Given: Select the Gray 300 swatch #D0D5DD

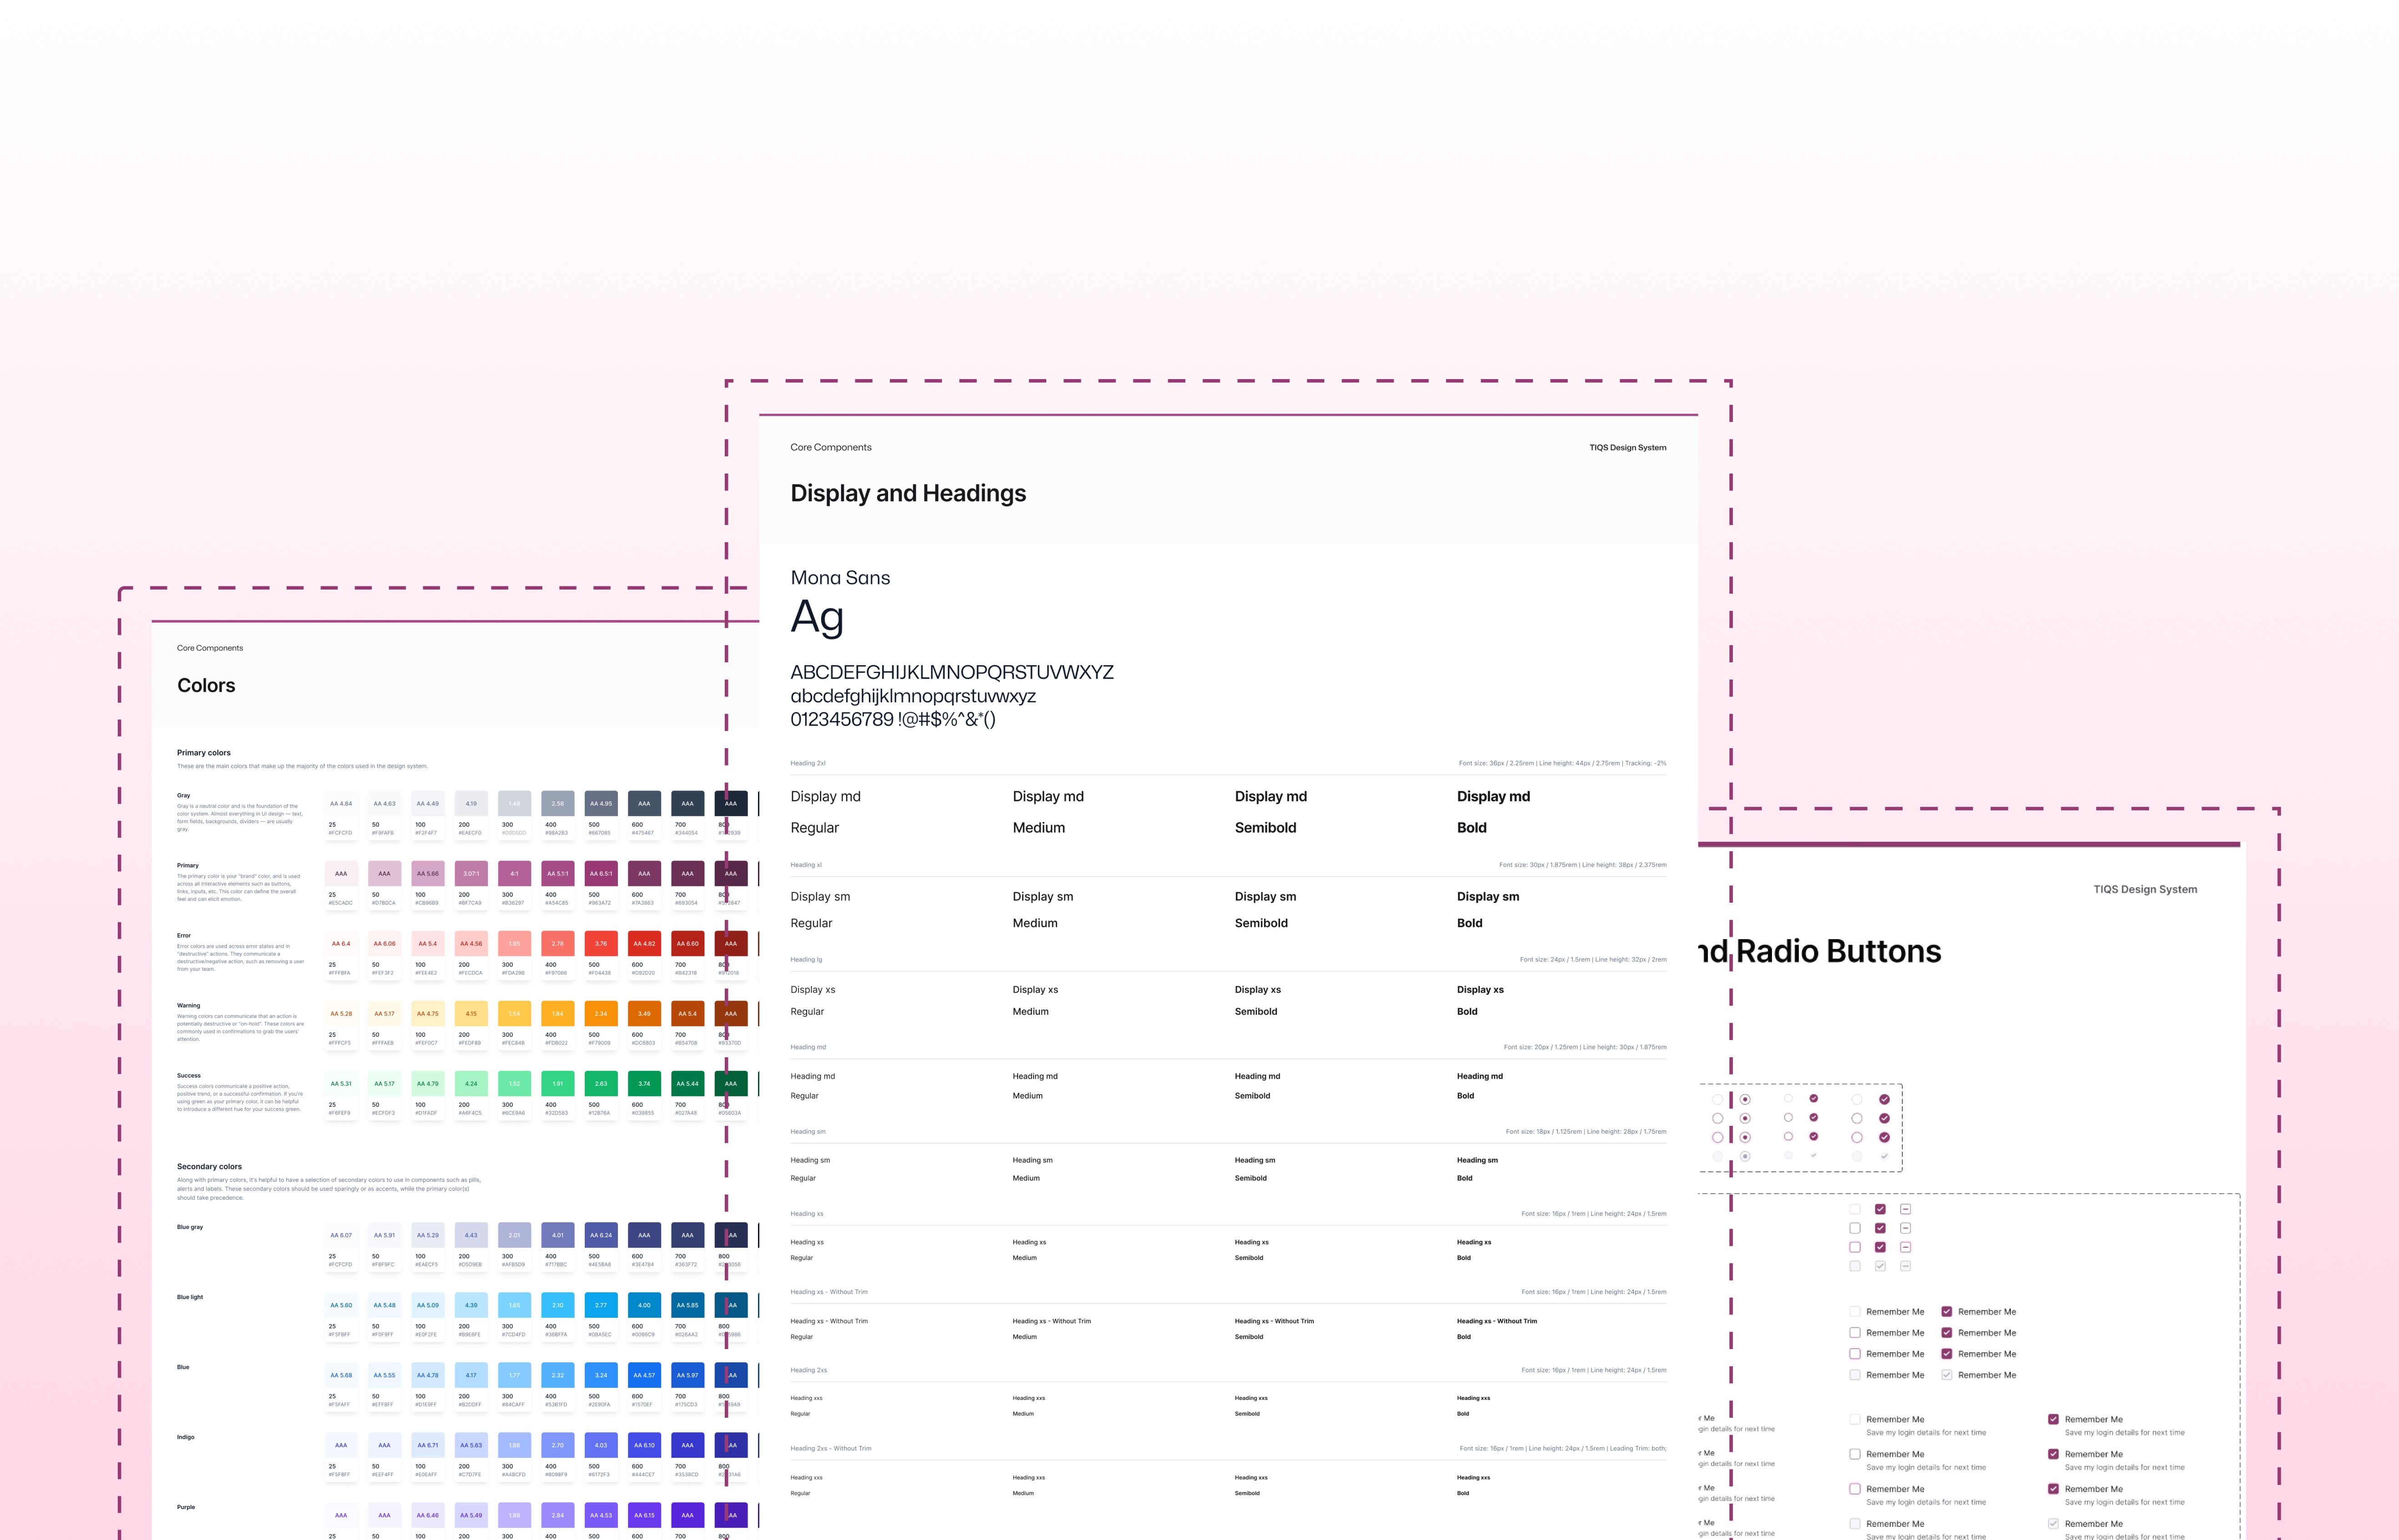Looking at the screenshot, I should [514, 803].
